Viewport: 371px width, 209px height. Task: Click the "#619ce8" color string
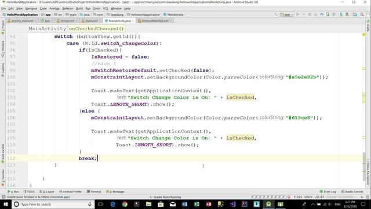coord(299,117)
